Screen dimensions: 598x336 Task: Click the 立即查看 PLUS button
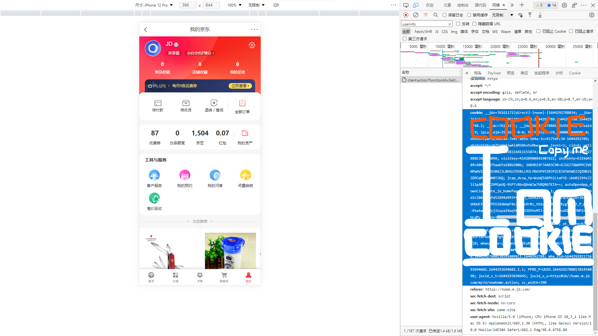coord(240,86)
